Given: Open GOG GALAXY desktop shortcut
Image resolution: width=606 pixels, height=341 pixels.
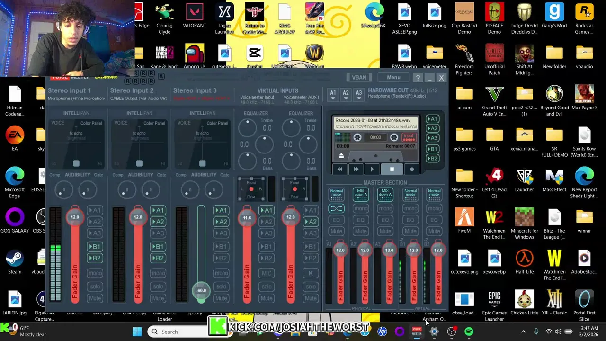Looking at the screenshot, I should [x=15, y=221].
